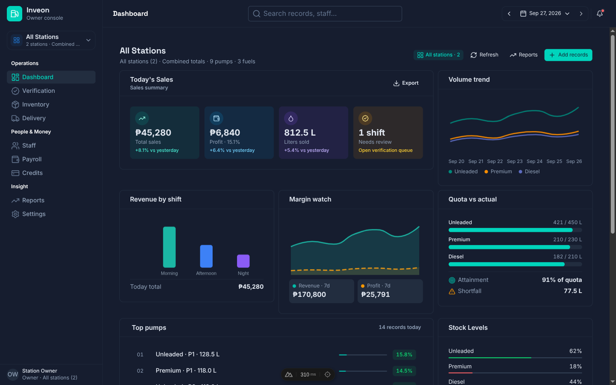616x385 pixels.
Task: Open the All stations · 2 filter chip
Action: pos(438,55)
